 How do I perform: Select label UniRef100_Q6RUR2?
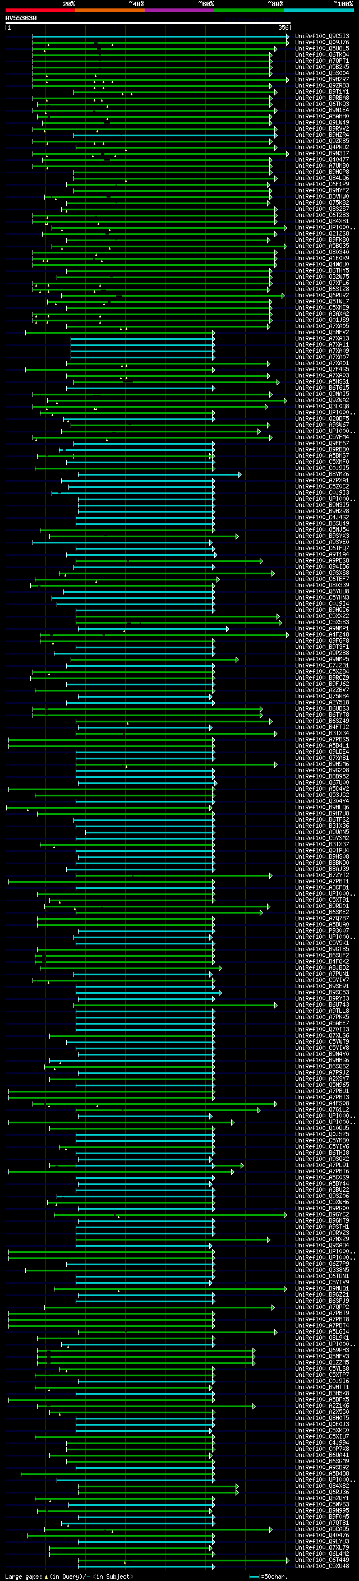(322, 295)
